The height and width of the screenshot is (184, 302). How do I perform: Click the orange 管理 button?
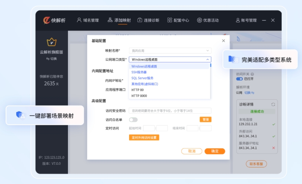click(x=205, y=120)
